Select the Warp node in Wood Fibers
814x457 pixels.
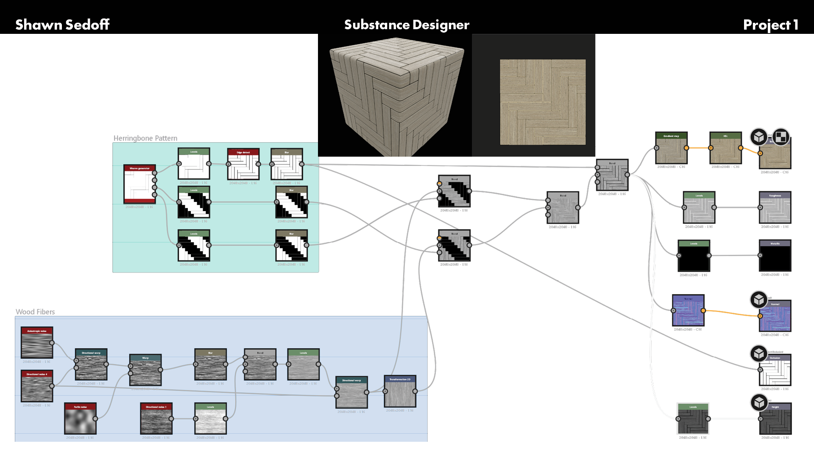(145, 370)
